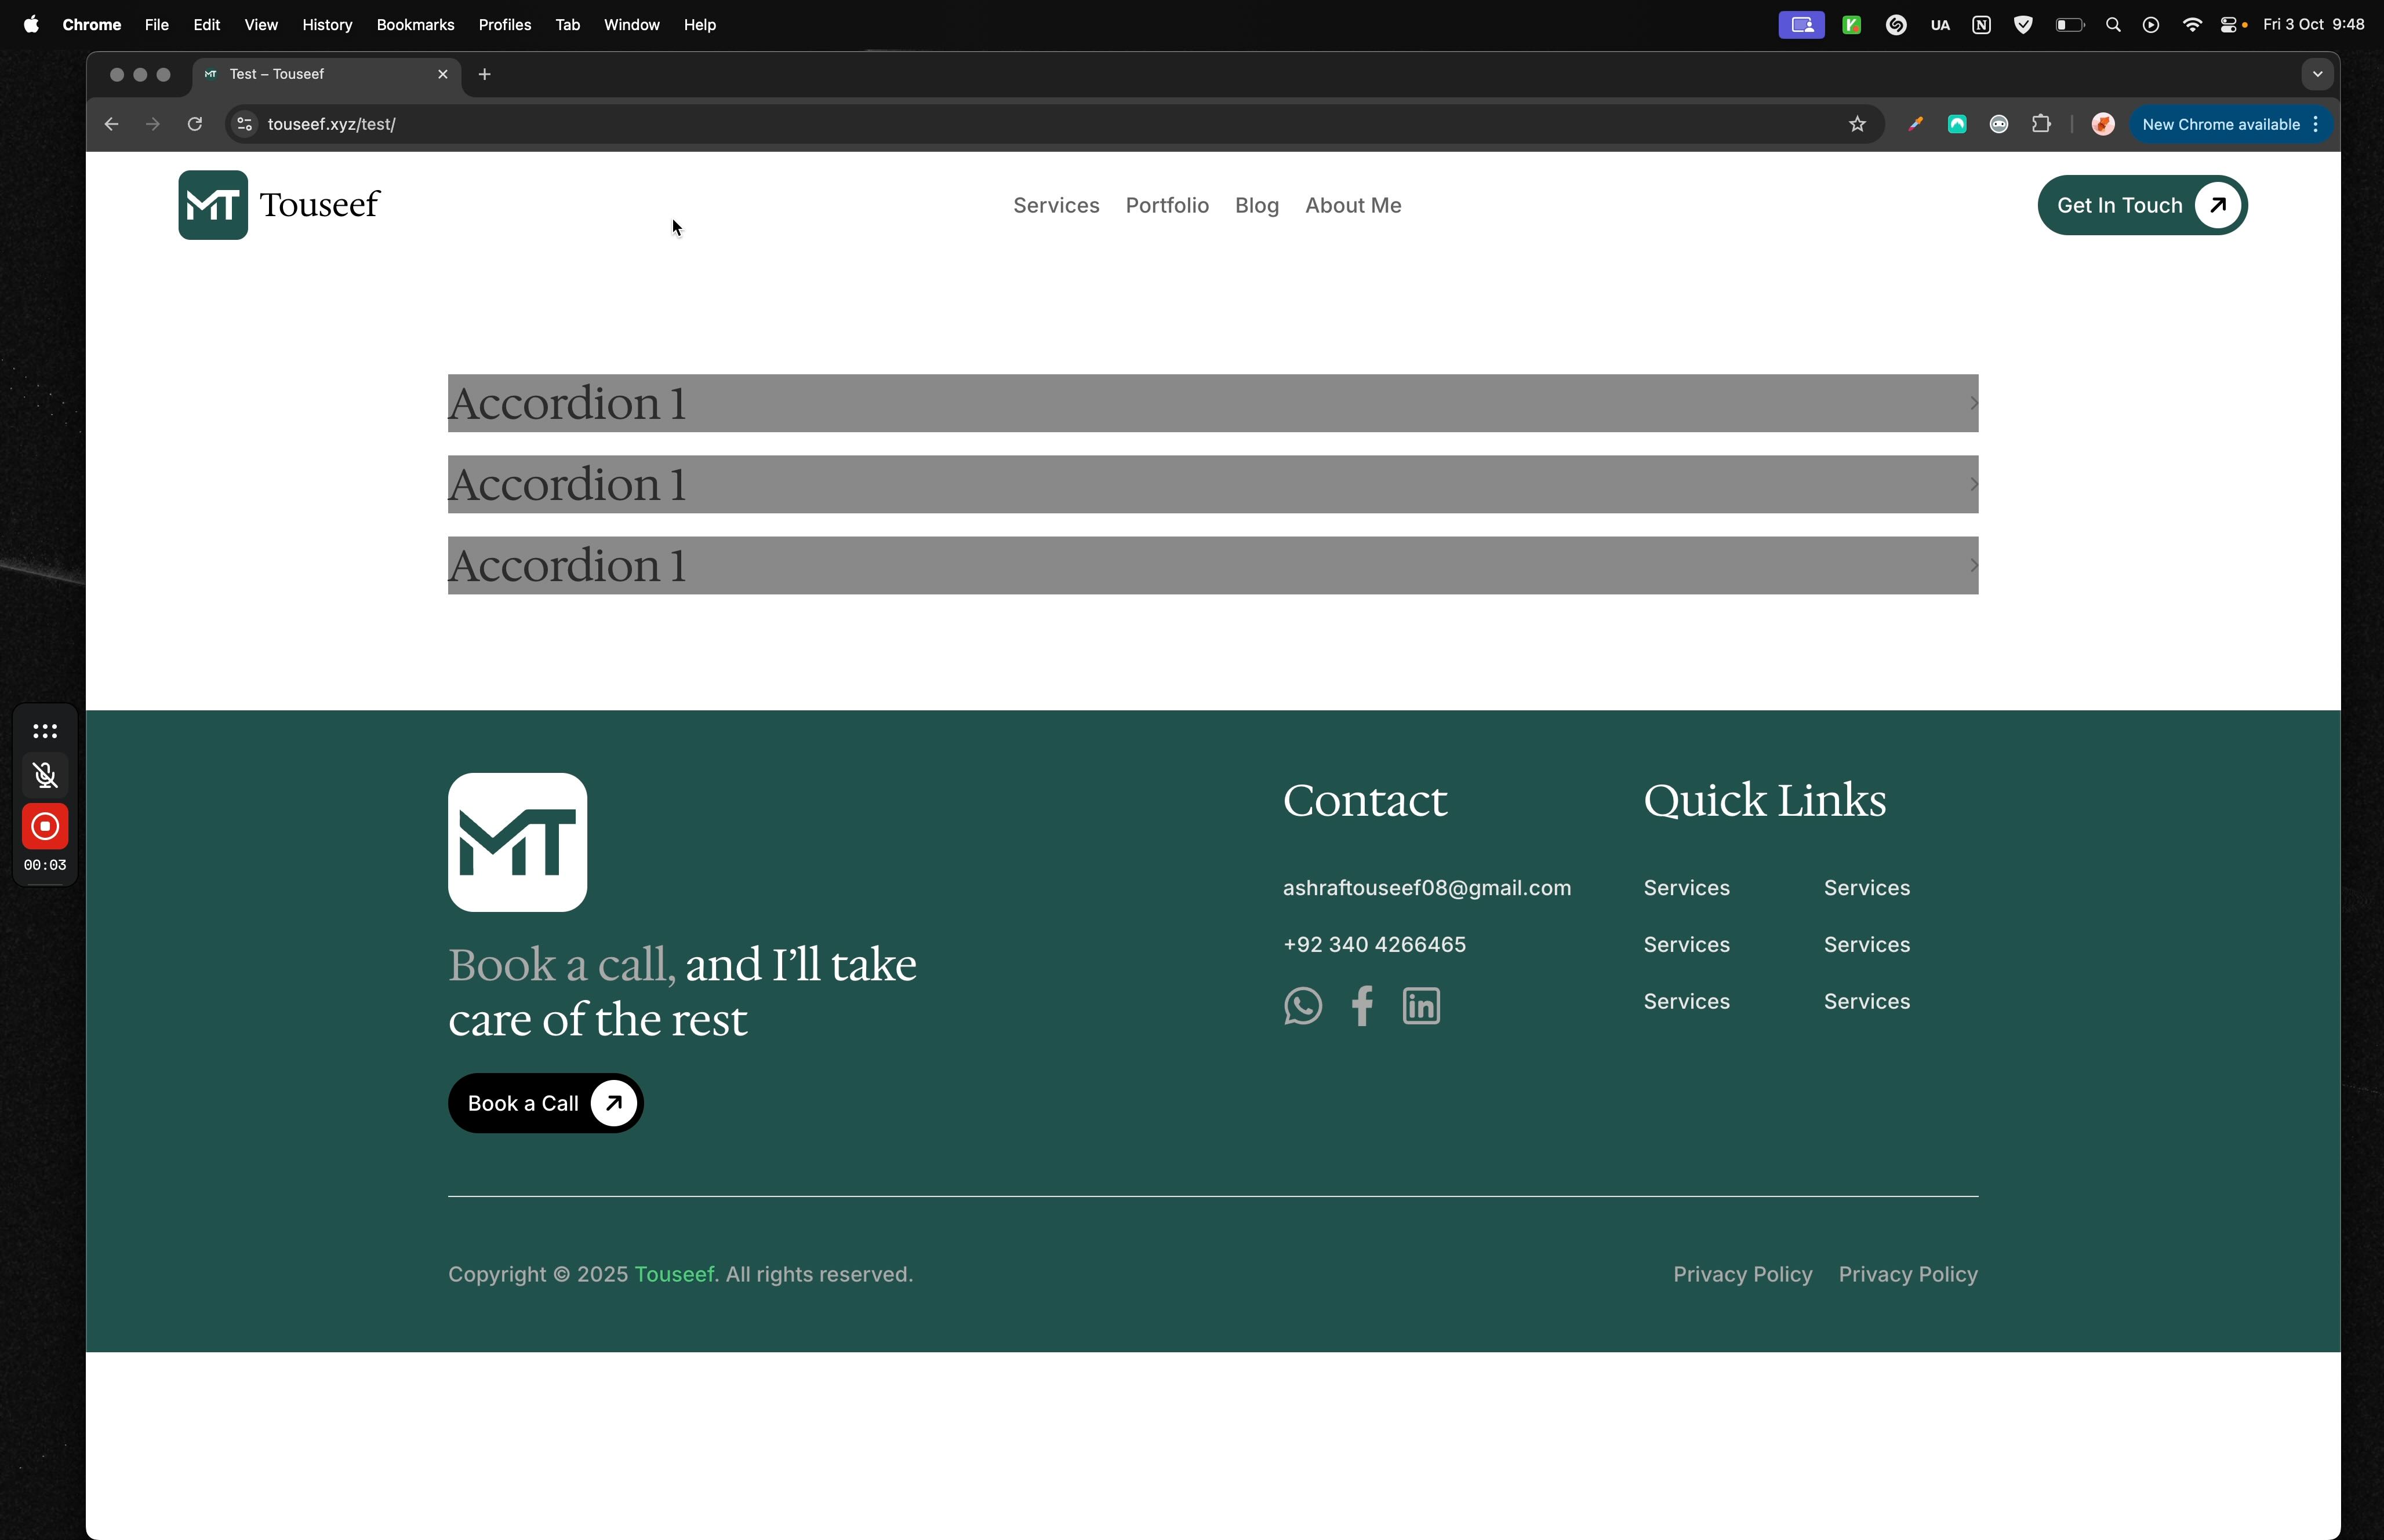
Task: Click the colorful pen extension icon
Action: tap(1915, 124)
